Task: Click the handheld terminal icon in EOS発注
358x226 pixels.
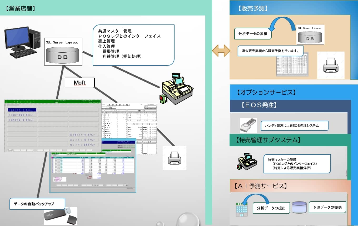Action: pyautogui.click(x=248, y=125)
